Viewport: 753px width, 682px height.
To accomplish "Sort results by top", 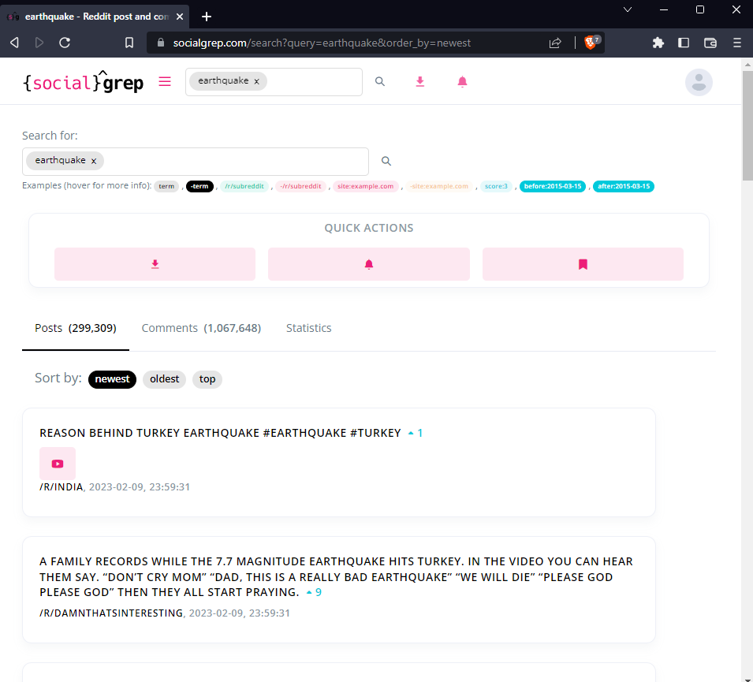I will (207, 379).
